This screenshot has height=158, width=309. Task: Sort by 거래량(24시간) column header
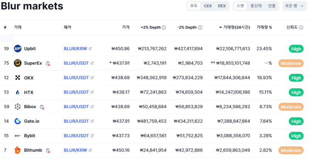[234, 27]
